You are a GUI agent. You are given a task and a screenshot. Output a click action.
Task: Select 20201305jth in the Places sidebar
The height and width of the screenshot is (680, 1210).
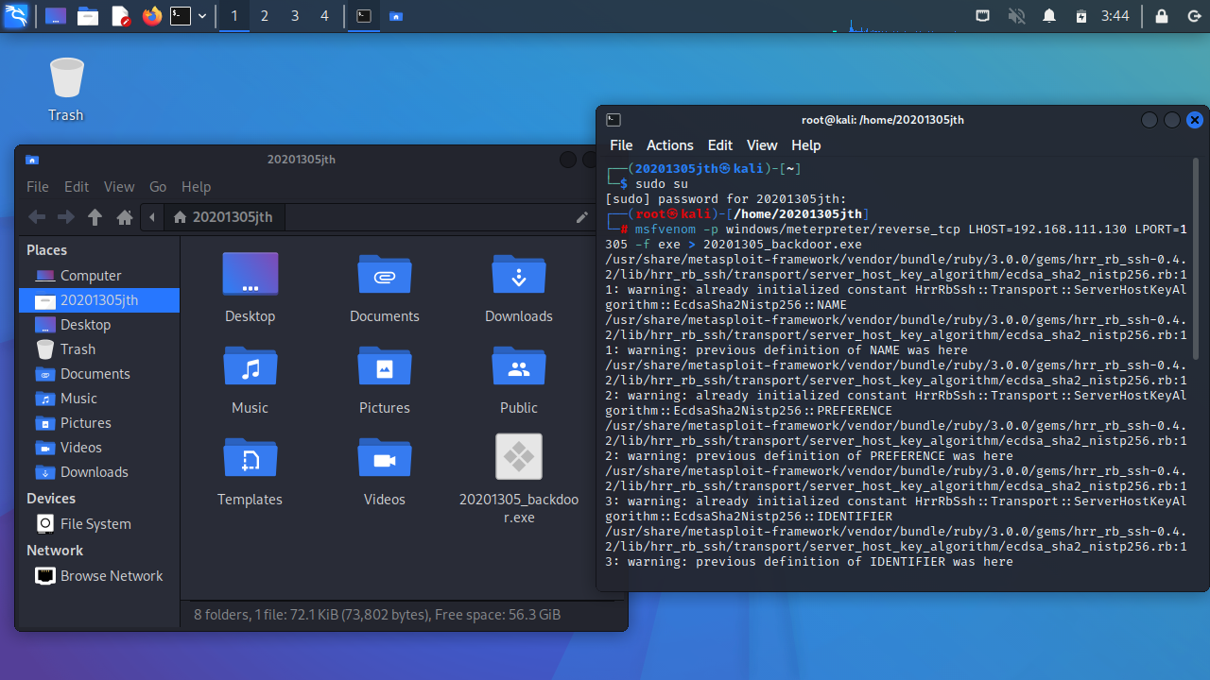pos(99,300)
